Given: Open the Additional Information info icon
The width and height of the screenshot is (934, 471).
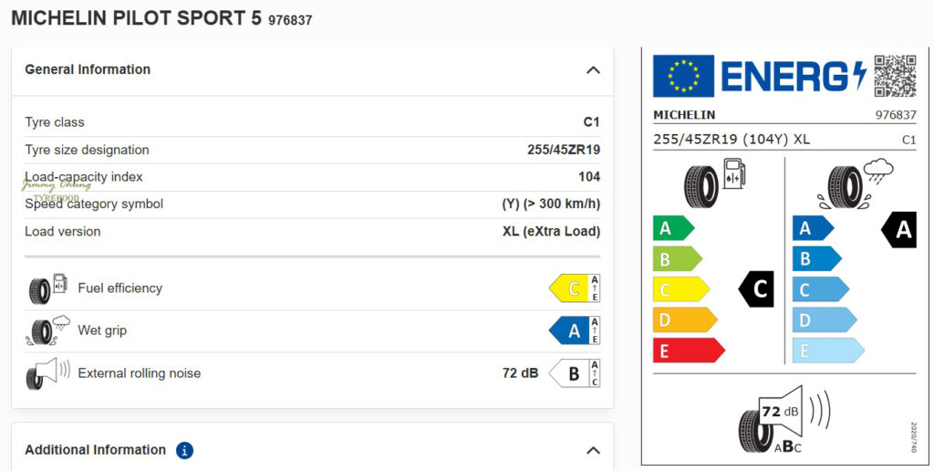Looking at the screenshot, I should pos(184,450).
